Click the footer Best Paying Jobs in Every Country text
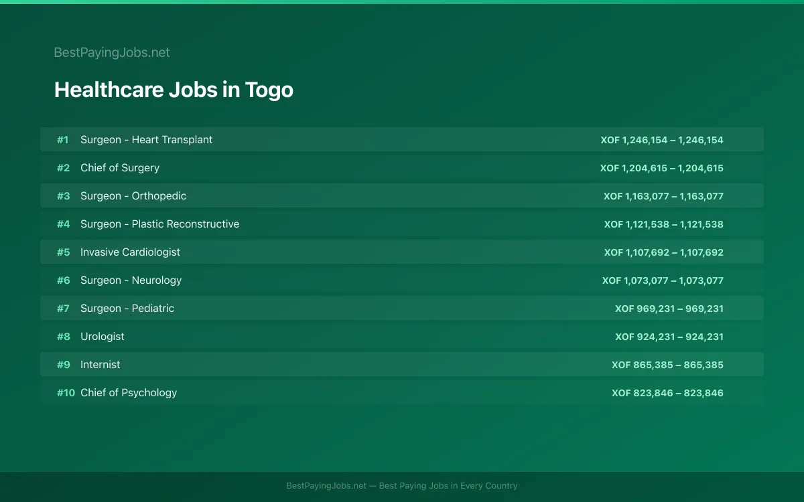This screenshot has height=502, width=804. tap(448, 486)
